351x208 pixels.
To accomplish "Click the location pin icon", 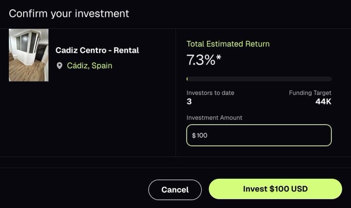I will [59, 66].
